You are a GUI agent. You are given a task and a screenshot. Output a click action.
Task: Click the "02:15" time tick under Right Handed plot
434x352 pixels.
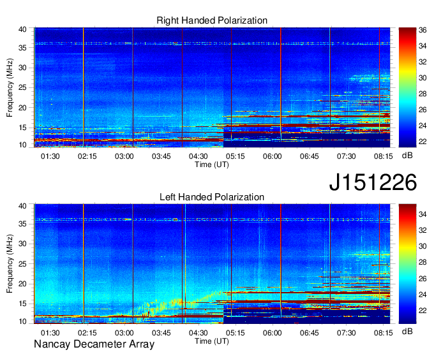[x=87, y=156]
